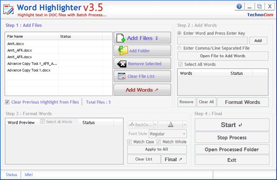
Task: Click the blue help question mark icon
Action: click(239, 6)
